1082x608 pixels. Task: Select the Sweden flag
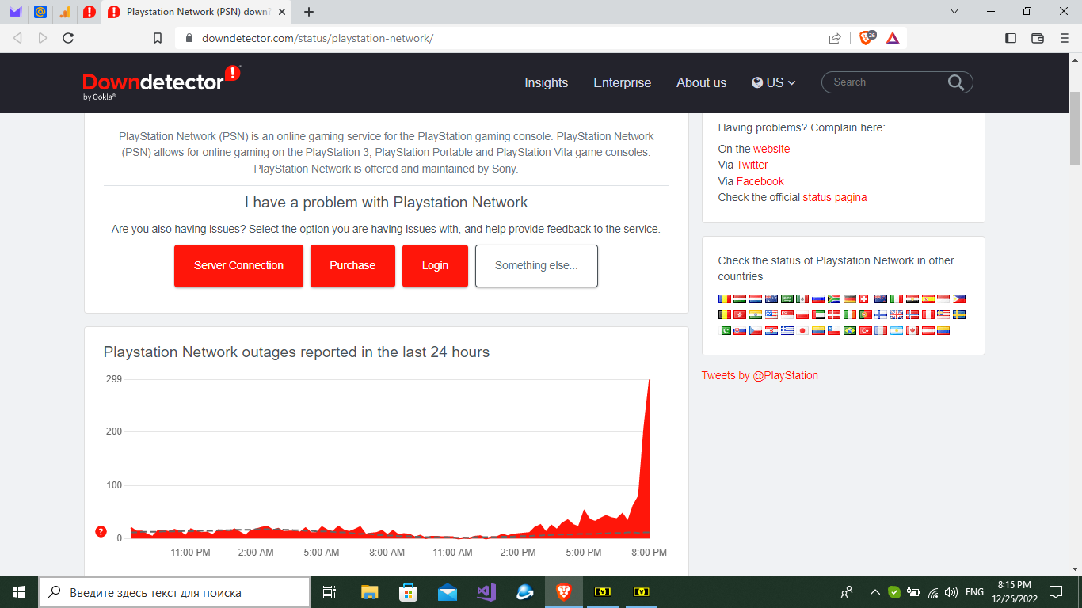(x=959, y=314)
